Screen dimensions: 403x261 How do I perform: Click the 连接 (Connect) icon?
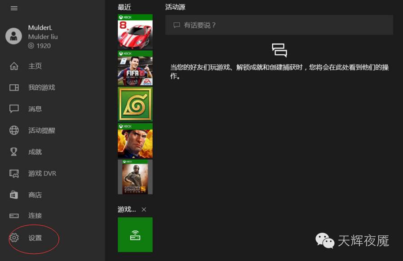(x=14, y=216)
